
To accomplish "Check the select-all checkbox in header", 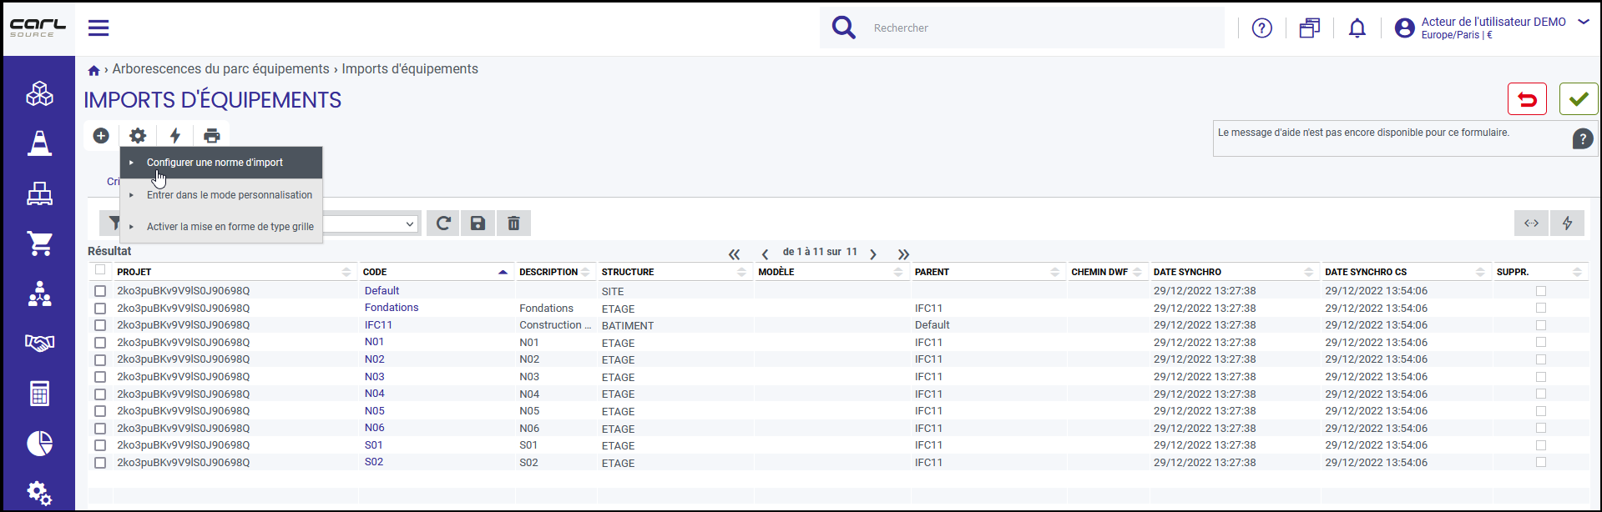I will 100,270.
